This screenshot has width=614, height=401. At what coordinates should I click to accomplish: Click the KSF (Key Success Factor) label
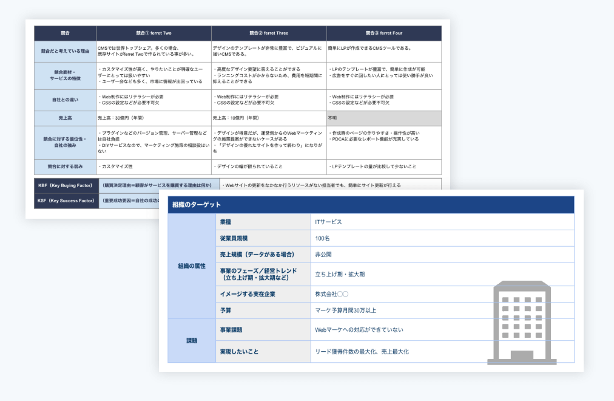click(x=66, y=200)
